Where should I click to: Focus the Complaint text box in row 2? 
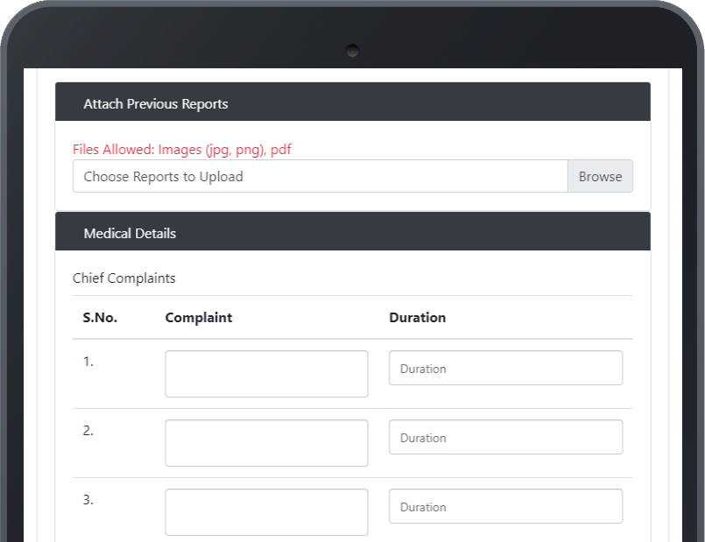coord(266,443)
